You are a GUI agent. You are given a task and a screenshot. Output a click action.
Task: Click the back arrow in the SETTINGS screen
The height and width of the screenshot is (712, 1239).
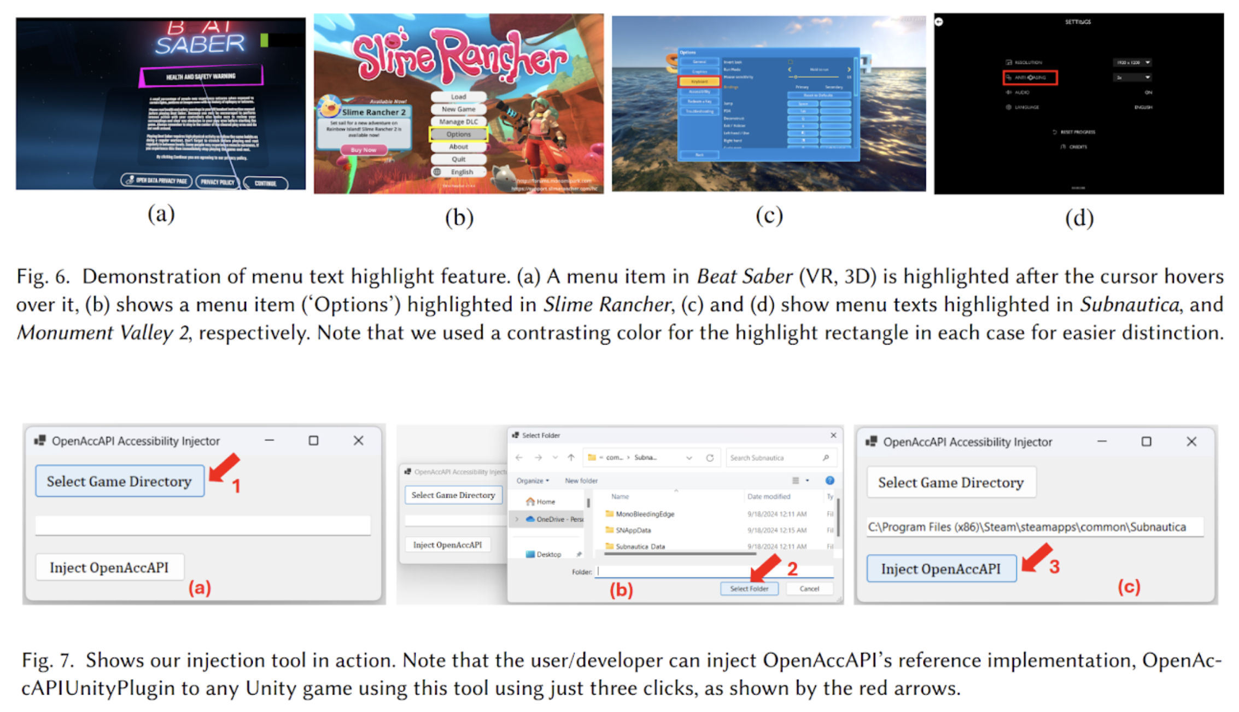939,21
